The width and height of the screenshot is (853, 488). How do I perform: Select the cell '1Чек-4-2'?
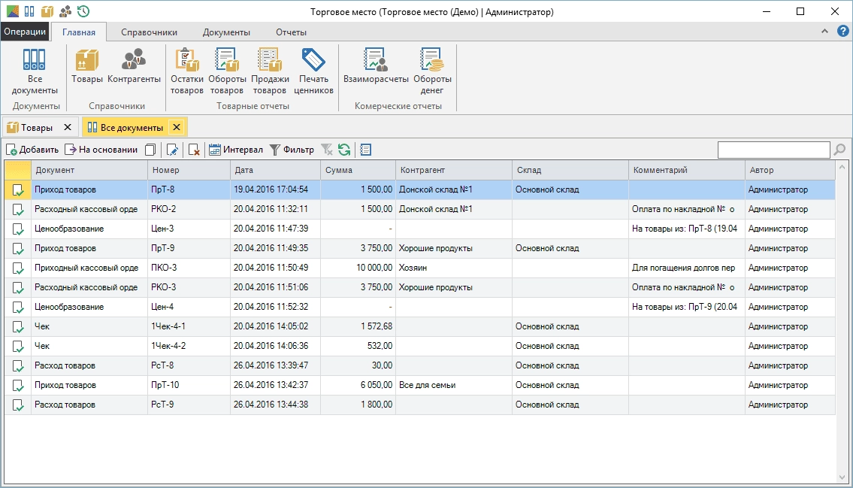[x=189, y=346]
